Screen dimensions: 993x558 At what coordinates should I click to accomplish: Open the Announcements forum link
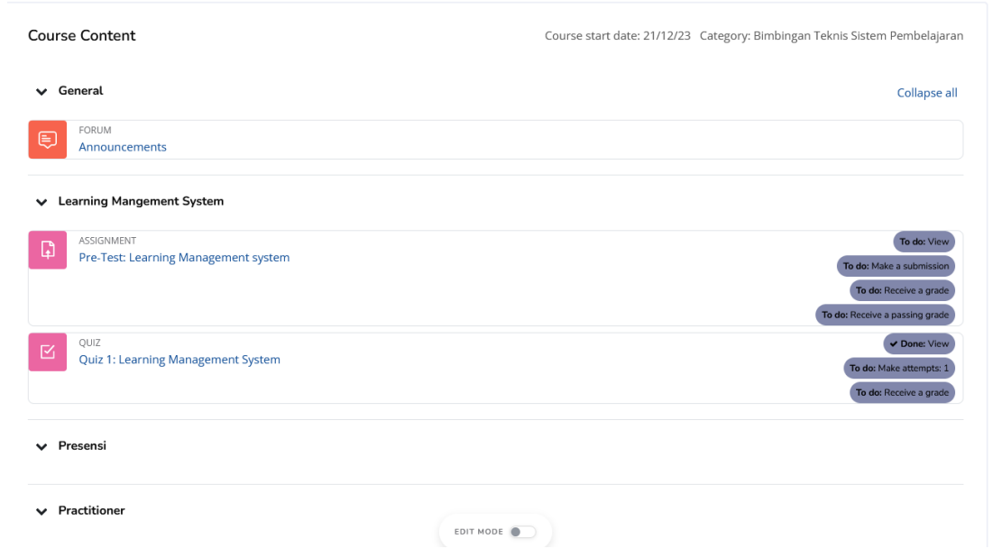(123, 147)
